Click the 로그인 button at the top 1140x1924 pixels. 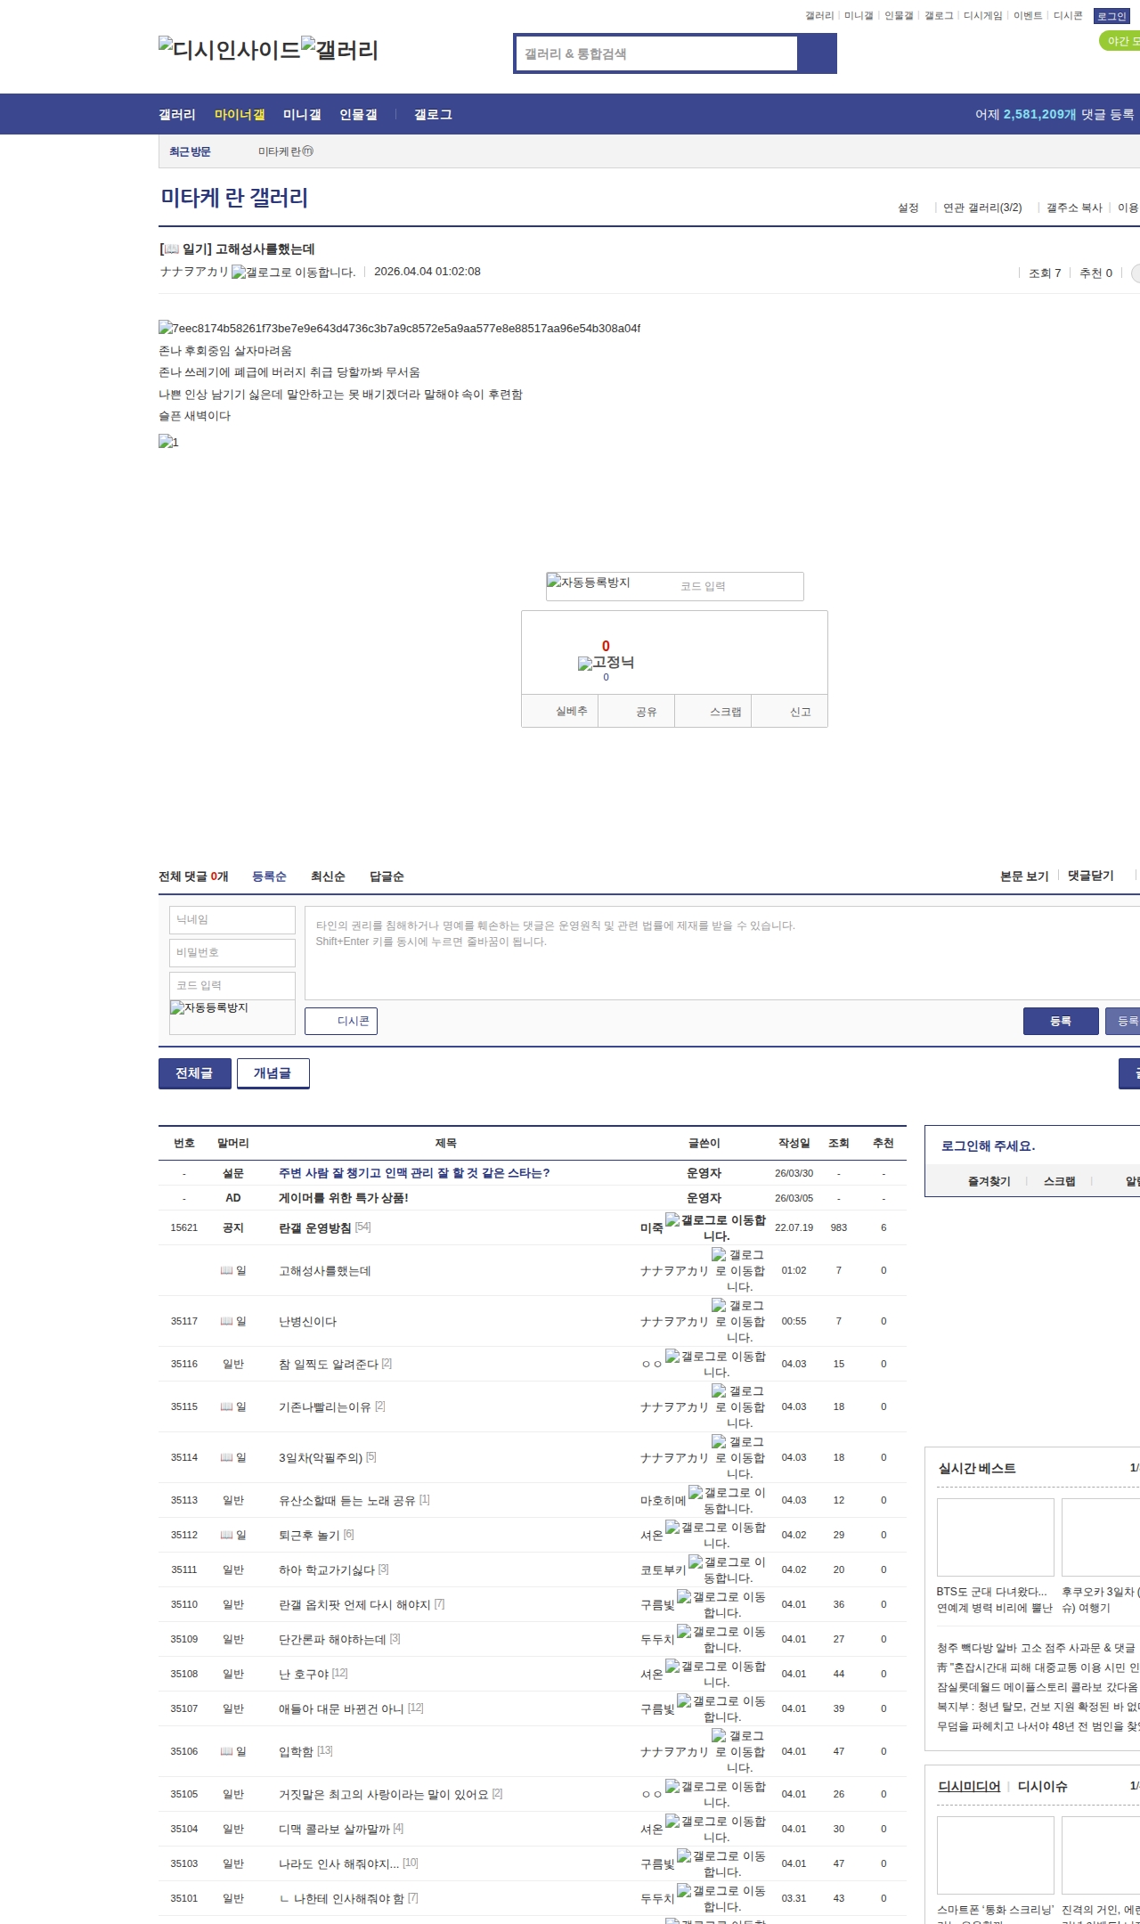point(1111,16)
